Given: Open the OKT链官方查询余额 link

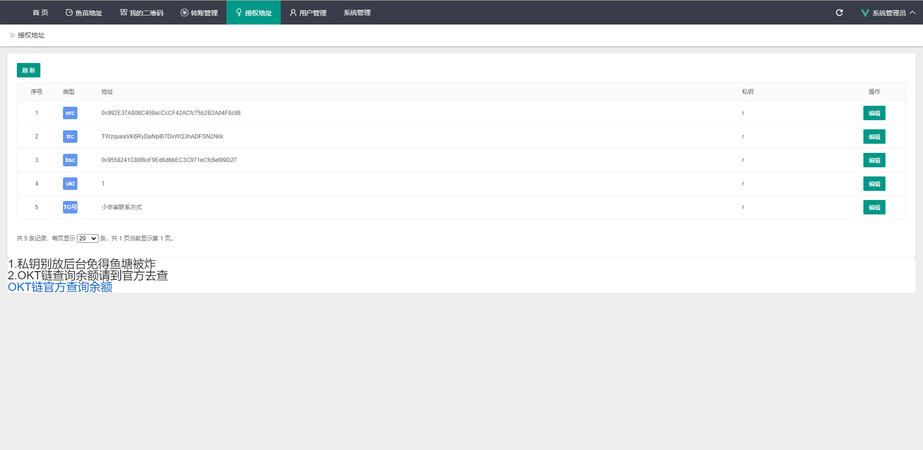Looking at the screenshot, I should coord(60,287).
